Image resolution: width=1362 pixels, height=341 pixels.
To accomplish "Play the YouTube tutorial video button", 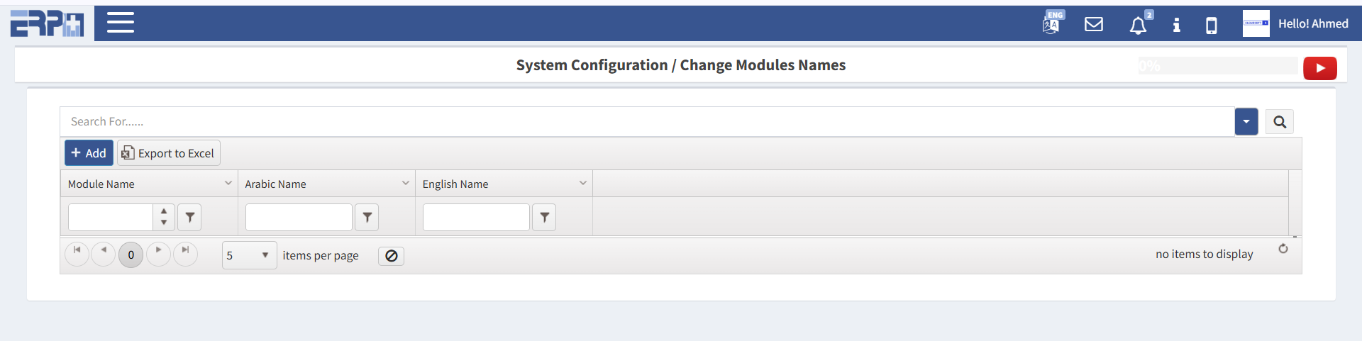I will [x=1319, y=68].
